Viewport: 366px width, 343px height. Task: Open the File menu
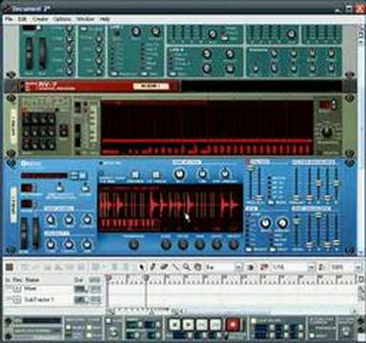9,19
